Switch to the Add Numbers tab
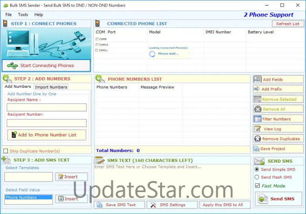 click(18, 87)
